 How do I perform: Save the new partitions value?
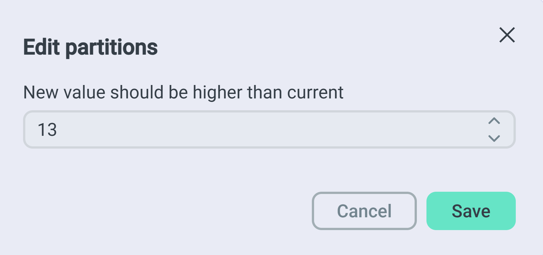pos(471,211)
